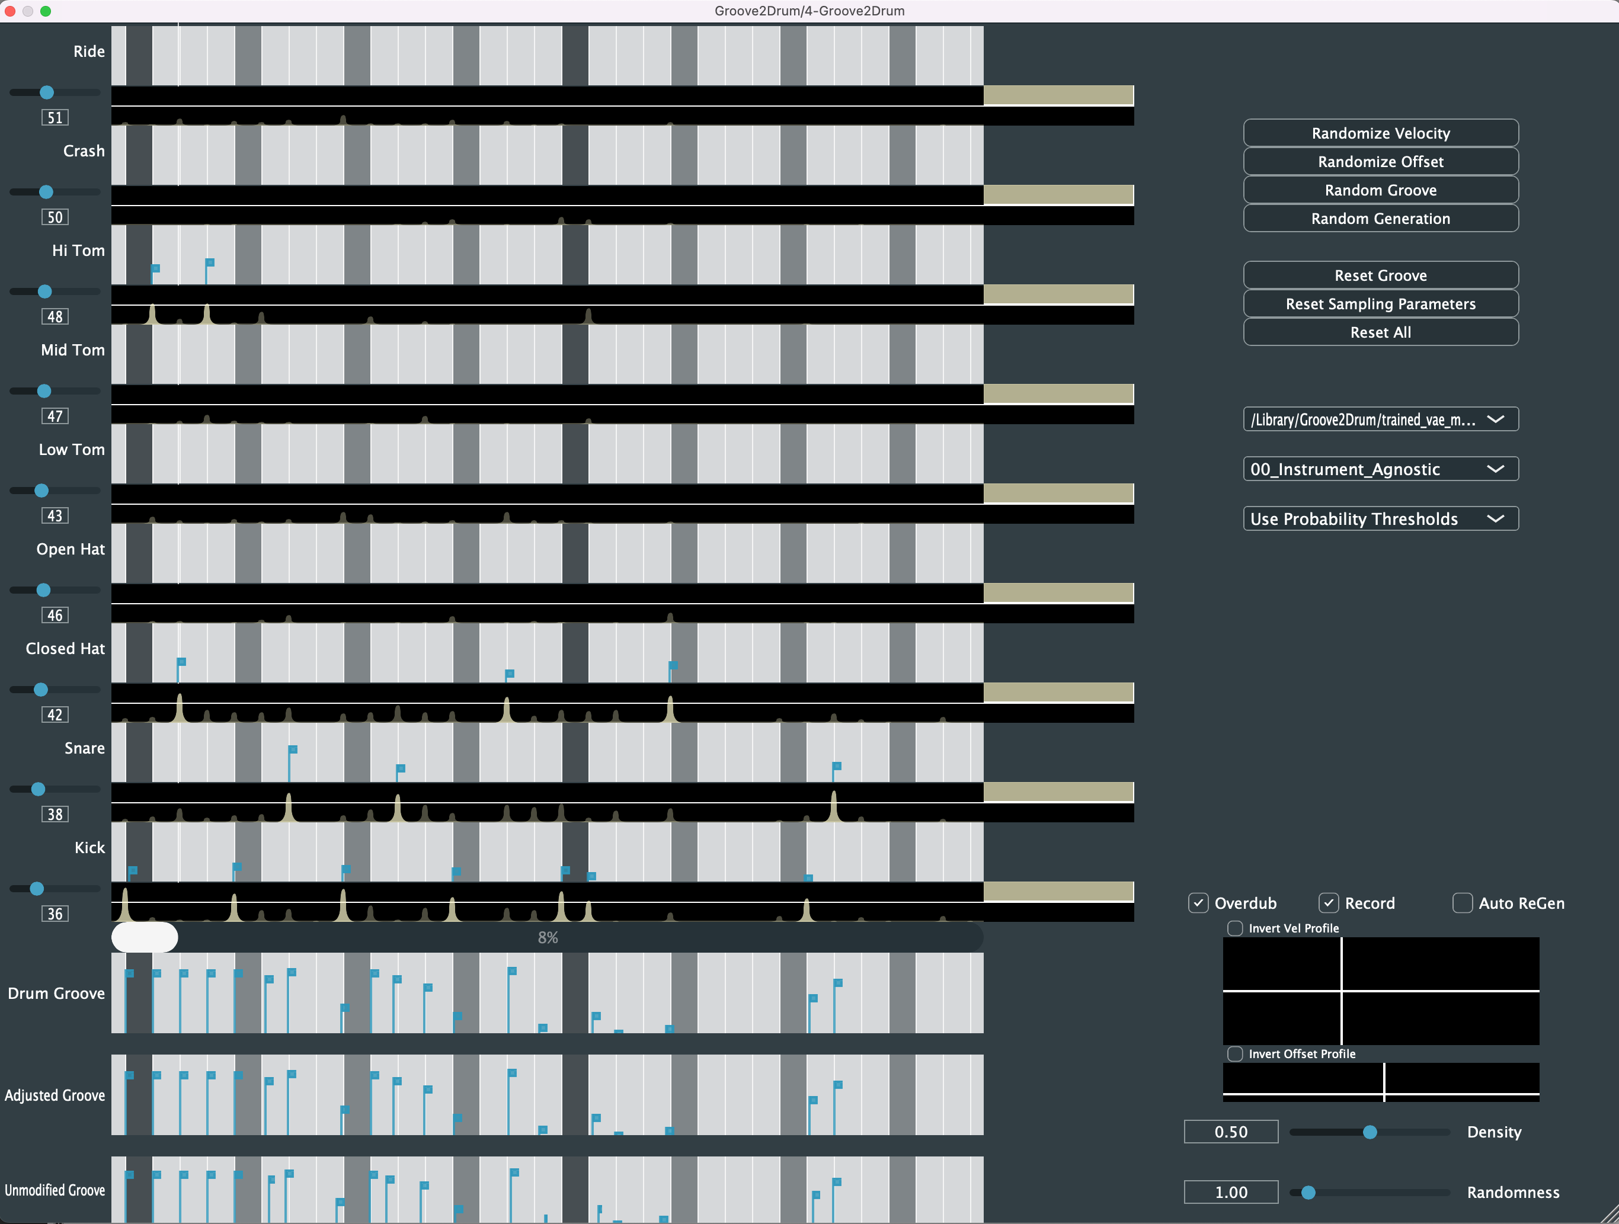Image resolution: width=1619 pixels, height=1224 pixels.
Task: Click the last Snare note flag
Action: tap(837, 767)
